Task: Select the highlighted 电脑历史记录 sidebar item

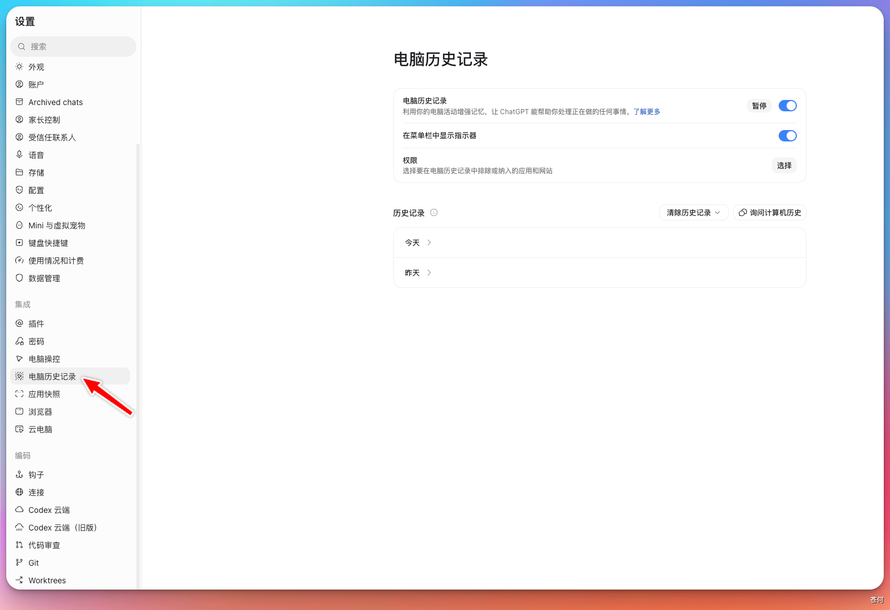Action: pos(70,376)
